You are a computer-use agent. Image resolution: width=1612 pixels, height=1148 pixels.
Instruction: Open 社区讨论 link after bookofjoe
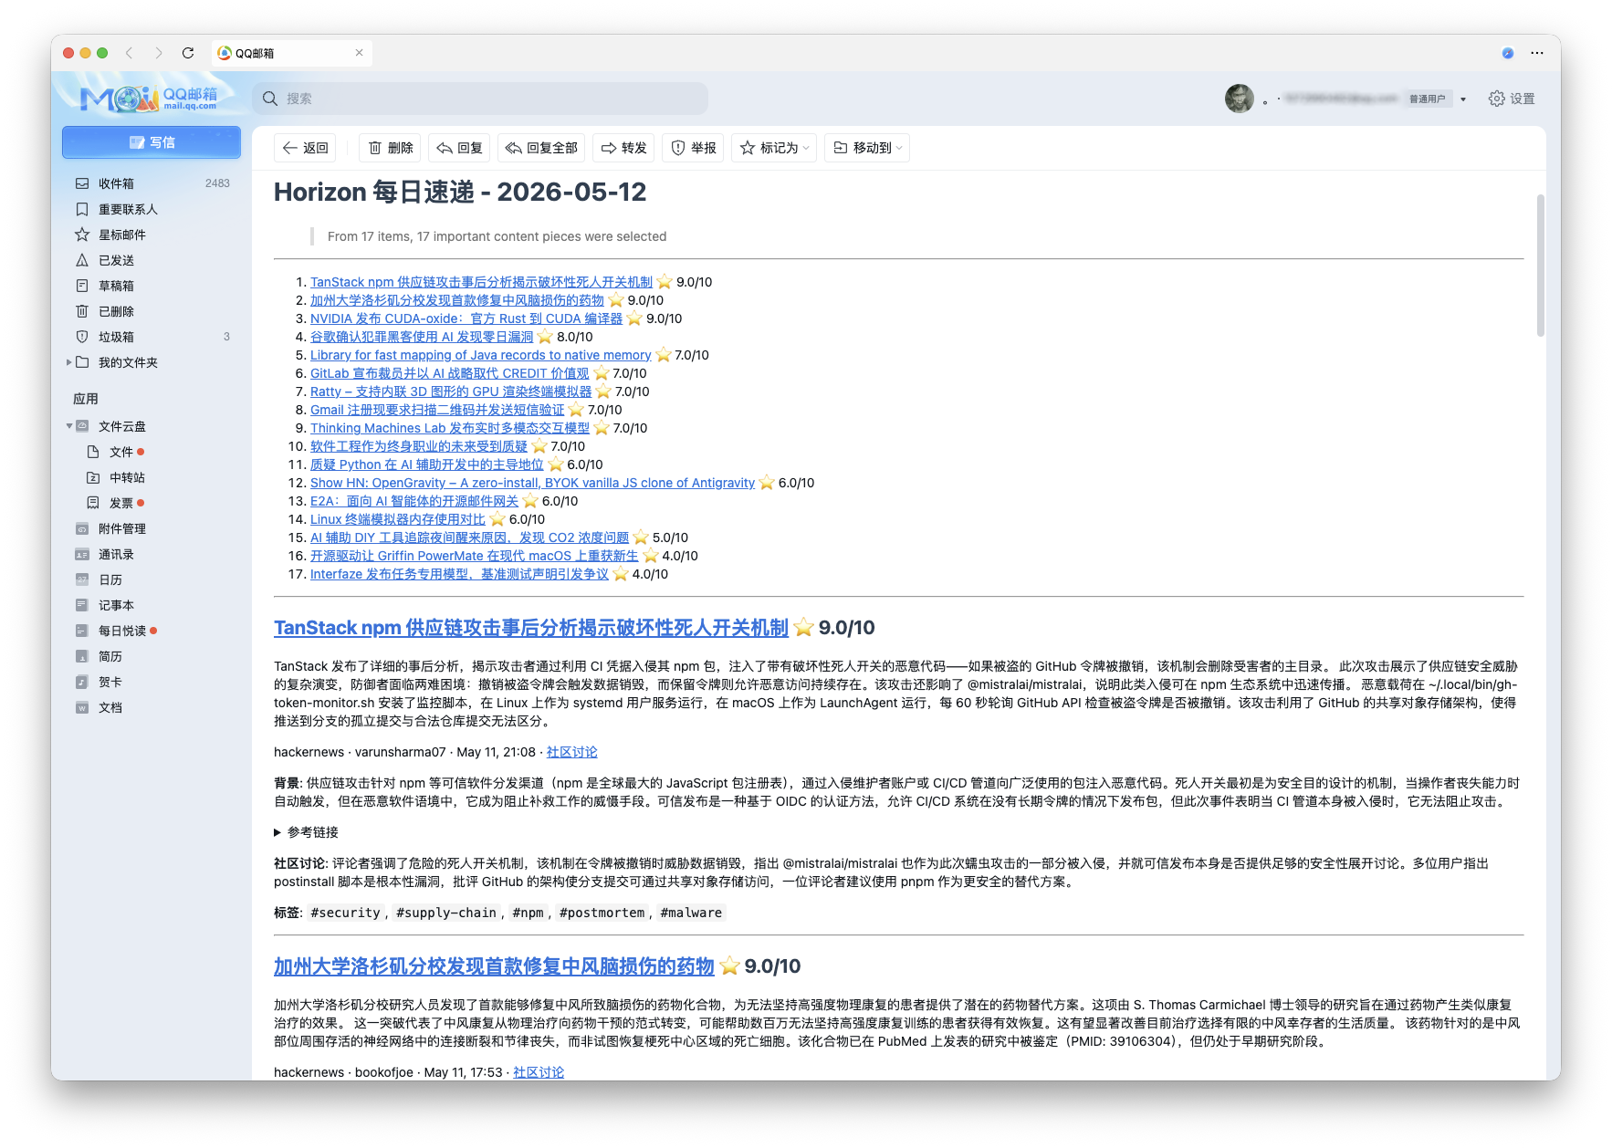pos(539,1072)
